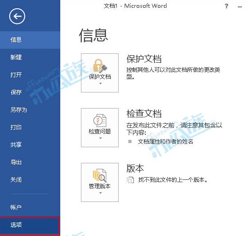Expand the 保护文档 dropdown arrow
The image size is (247, 236).
(100, 83)
